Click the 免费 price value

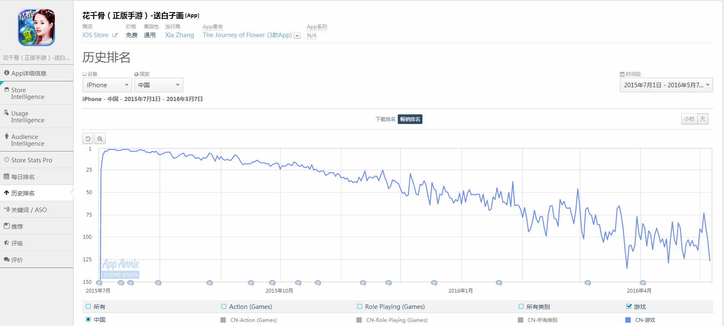pyautogui.click(x=132, y=35)
